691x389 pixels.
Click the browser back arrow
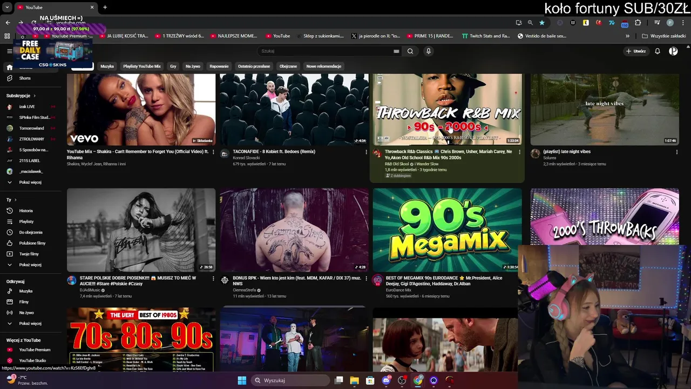tap(8, 23)
